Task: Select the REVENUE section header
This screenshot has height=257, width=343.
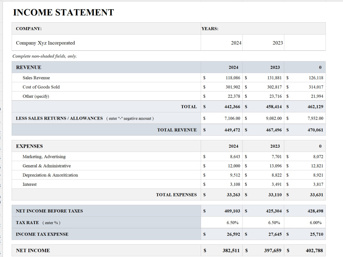Action: pyautogui.click(x=106, y=67)
